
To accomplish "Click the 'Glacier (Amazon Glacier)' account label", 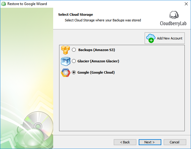I will coord(98,61).
